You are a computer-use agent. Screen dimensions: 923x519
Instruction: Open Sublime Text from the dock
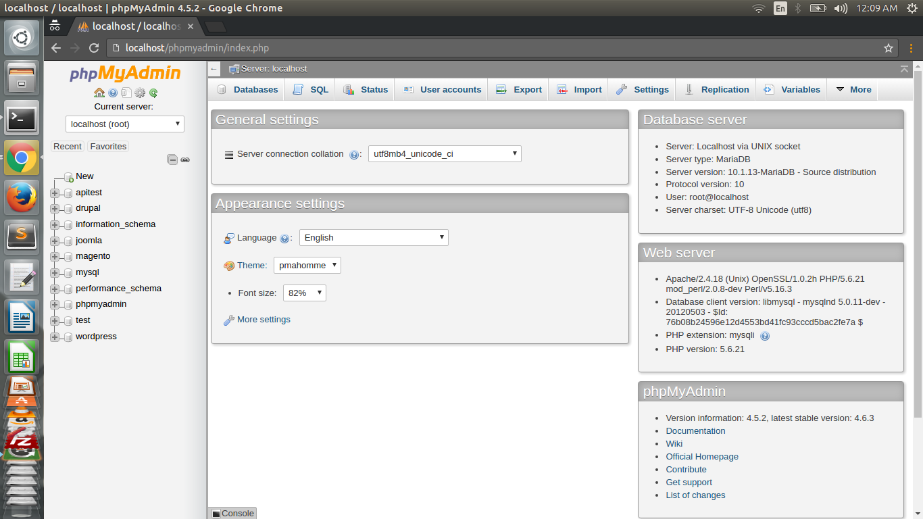coord(22,237)
